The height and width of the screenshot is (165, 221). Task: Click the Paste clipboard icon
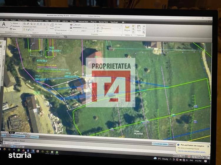[x=139, y=28]
